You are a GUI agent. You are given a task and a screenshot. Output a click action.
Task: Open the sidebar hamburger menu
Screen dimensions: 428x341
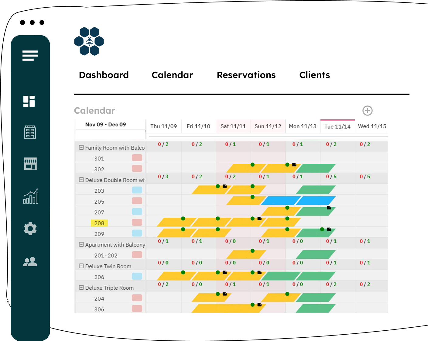point(30,56)
